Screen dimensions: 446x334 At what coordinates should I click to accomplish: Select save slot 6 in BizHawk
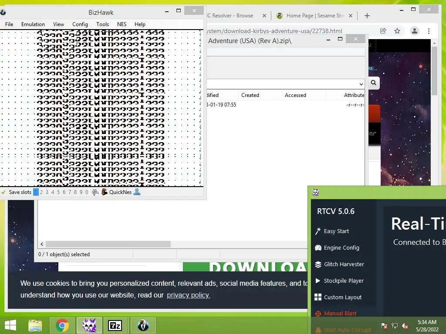64,192
